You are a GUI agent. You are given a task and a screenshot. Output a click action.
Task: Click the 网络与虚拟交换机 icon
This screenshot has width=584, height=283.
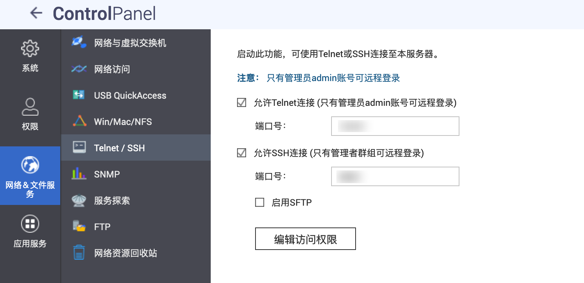[x=79, y=42]
